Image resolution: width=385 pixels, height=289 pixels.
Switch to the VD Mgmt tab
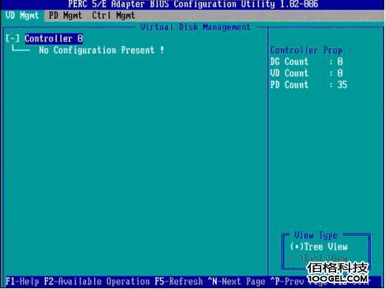coord(22,16)
